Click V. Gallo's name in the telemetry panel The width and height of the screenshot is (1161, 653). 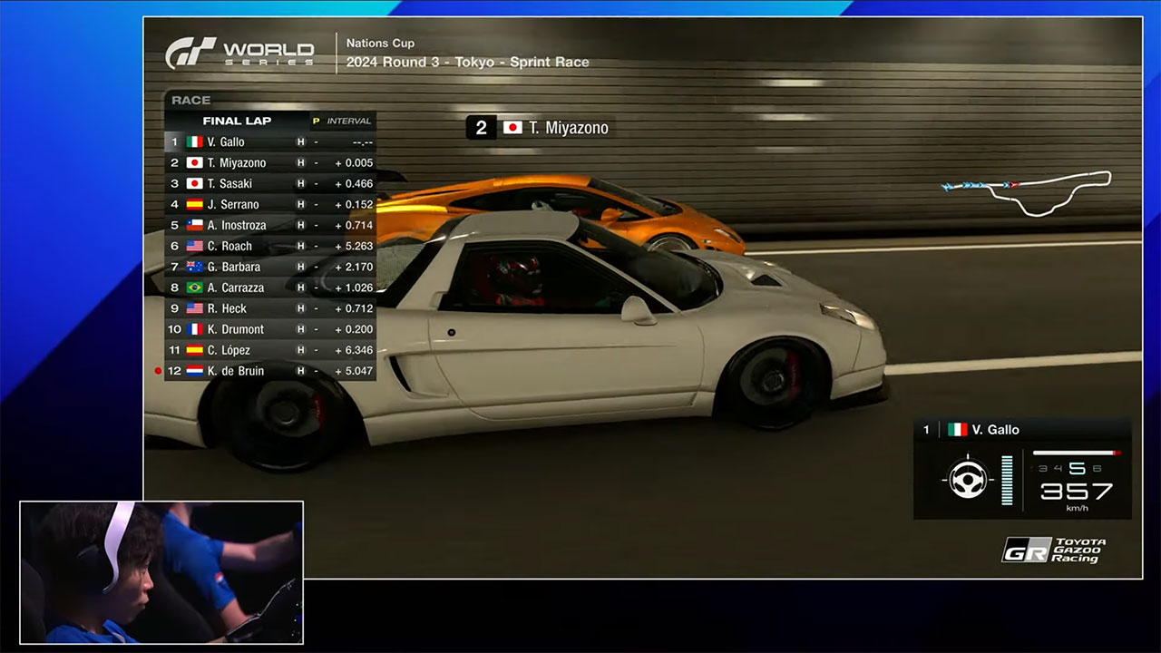click(995, 430)
